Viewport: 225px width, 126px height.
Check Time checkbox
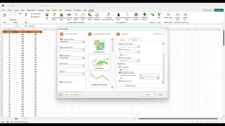tap(61, 71)
